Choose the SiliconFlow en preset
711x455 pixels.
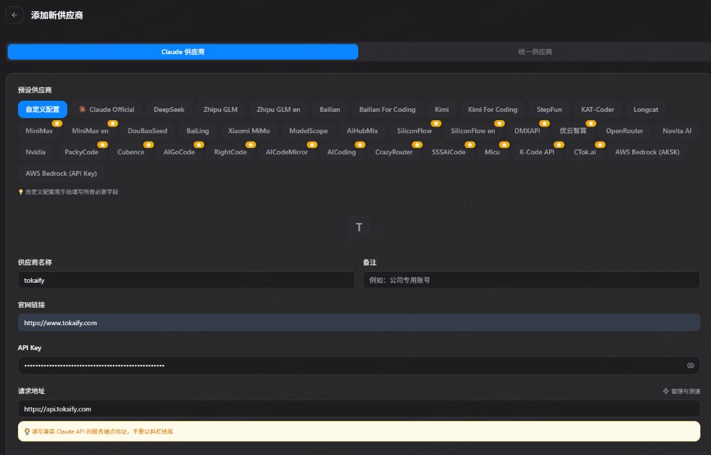point(473,131)
